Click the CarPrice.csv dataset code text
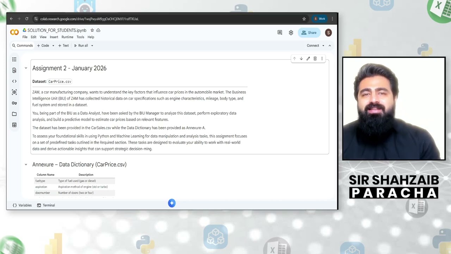The height and width of the screenshot is (254, 451). (60, 81)
